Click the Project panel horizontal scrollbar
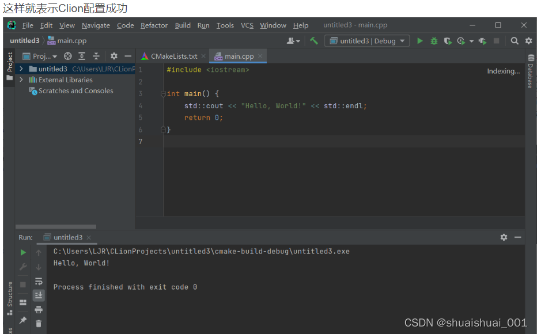 coord(56,226)
